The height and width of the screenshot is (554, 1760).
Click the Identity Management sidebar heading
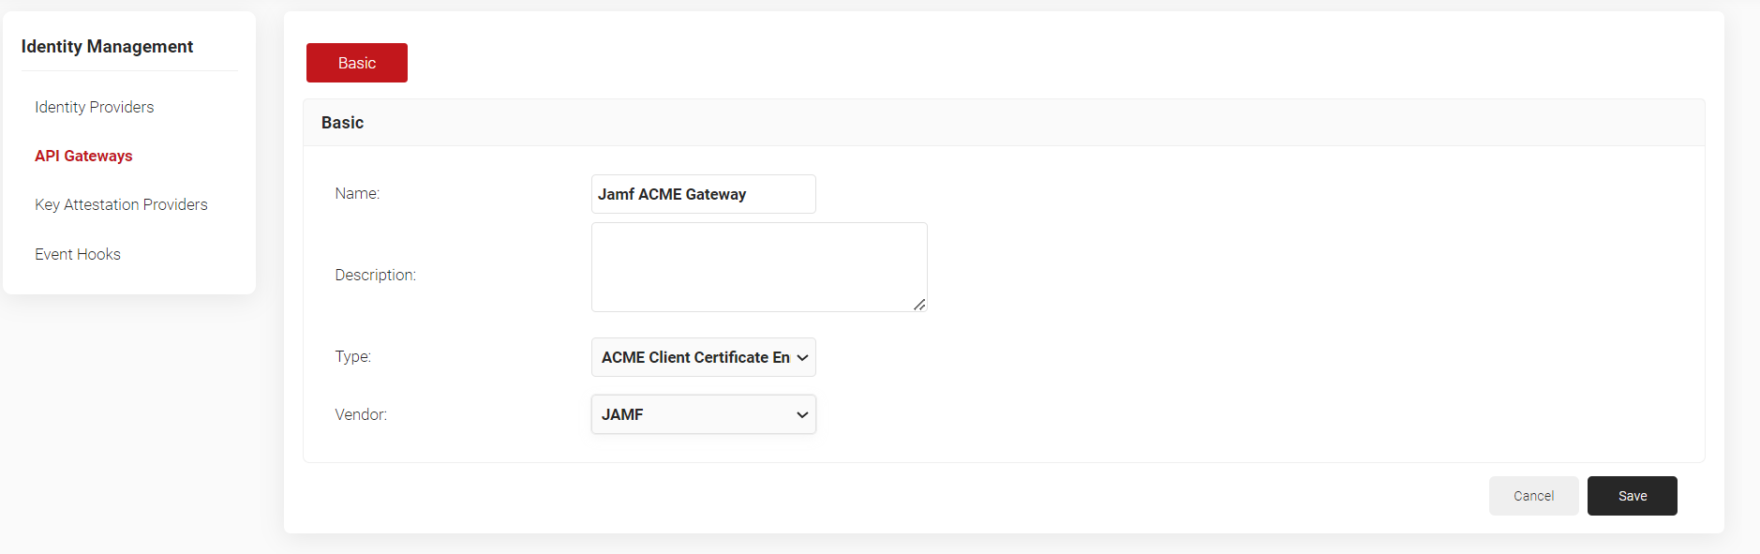coord(107,47)
